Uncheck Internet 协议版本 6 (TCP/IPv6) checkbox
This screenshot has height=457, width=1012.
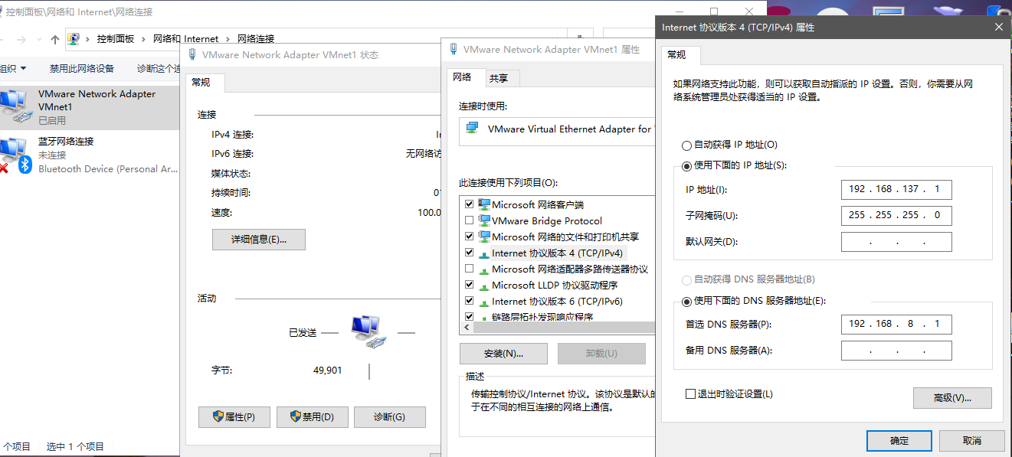470,301
